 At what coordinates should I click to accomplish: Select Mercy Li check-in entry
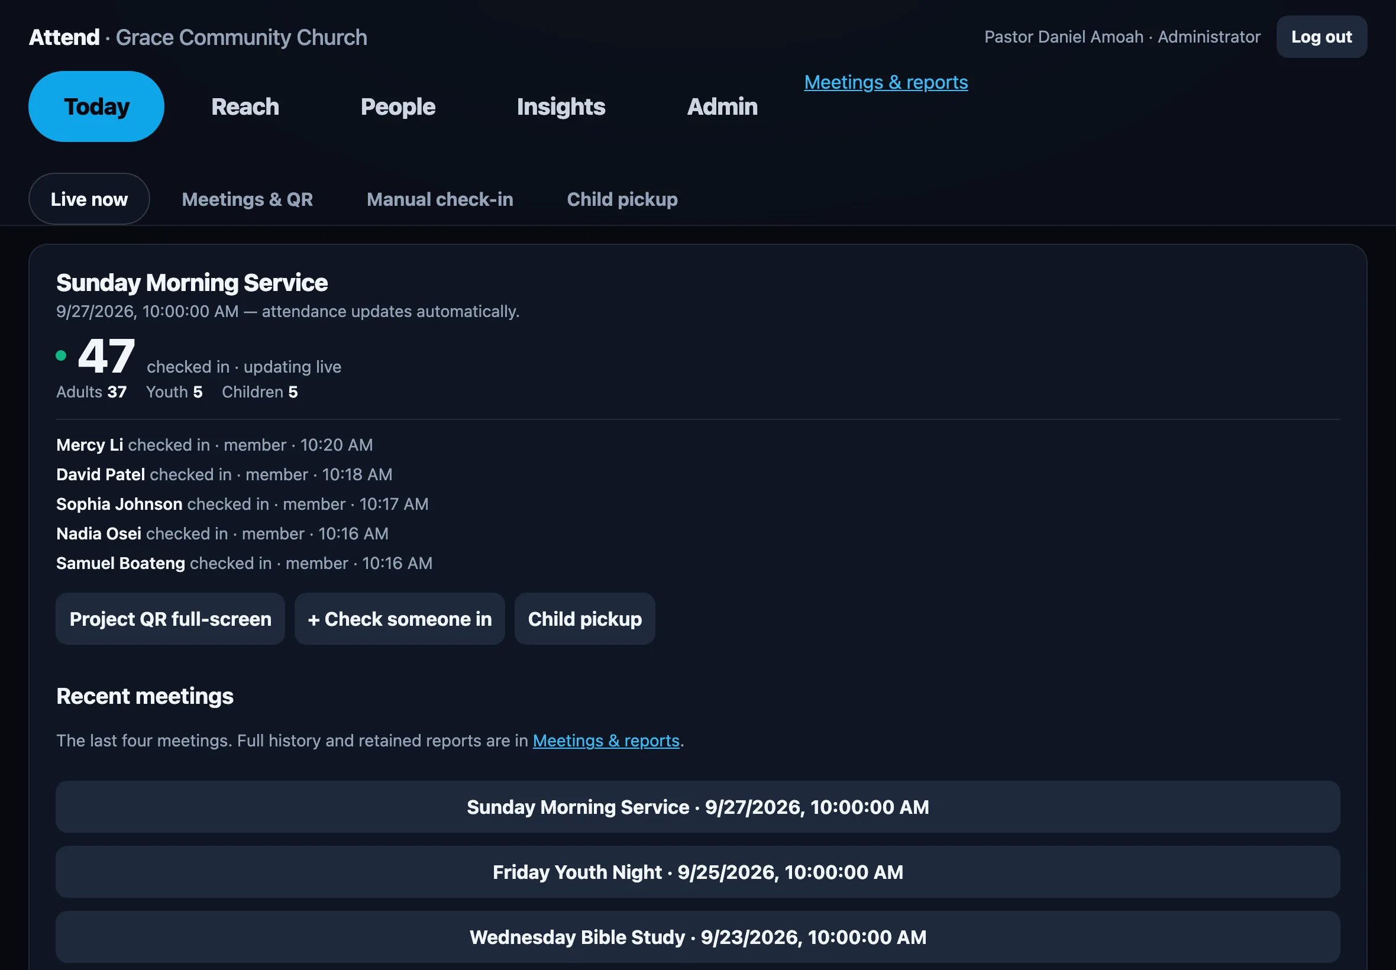pos(215,445)
